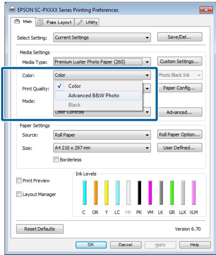Click the orange OR ink level bar

(x=96, y=193)
